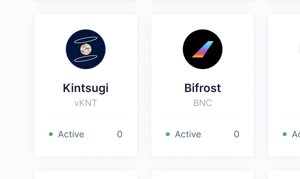Expand the partially visible card on the right

(286, 85)
